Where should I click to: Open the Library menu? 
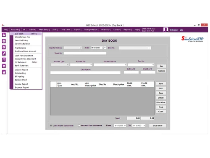click(117, 29)
